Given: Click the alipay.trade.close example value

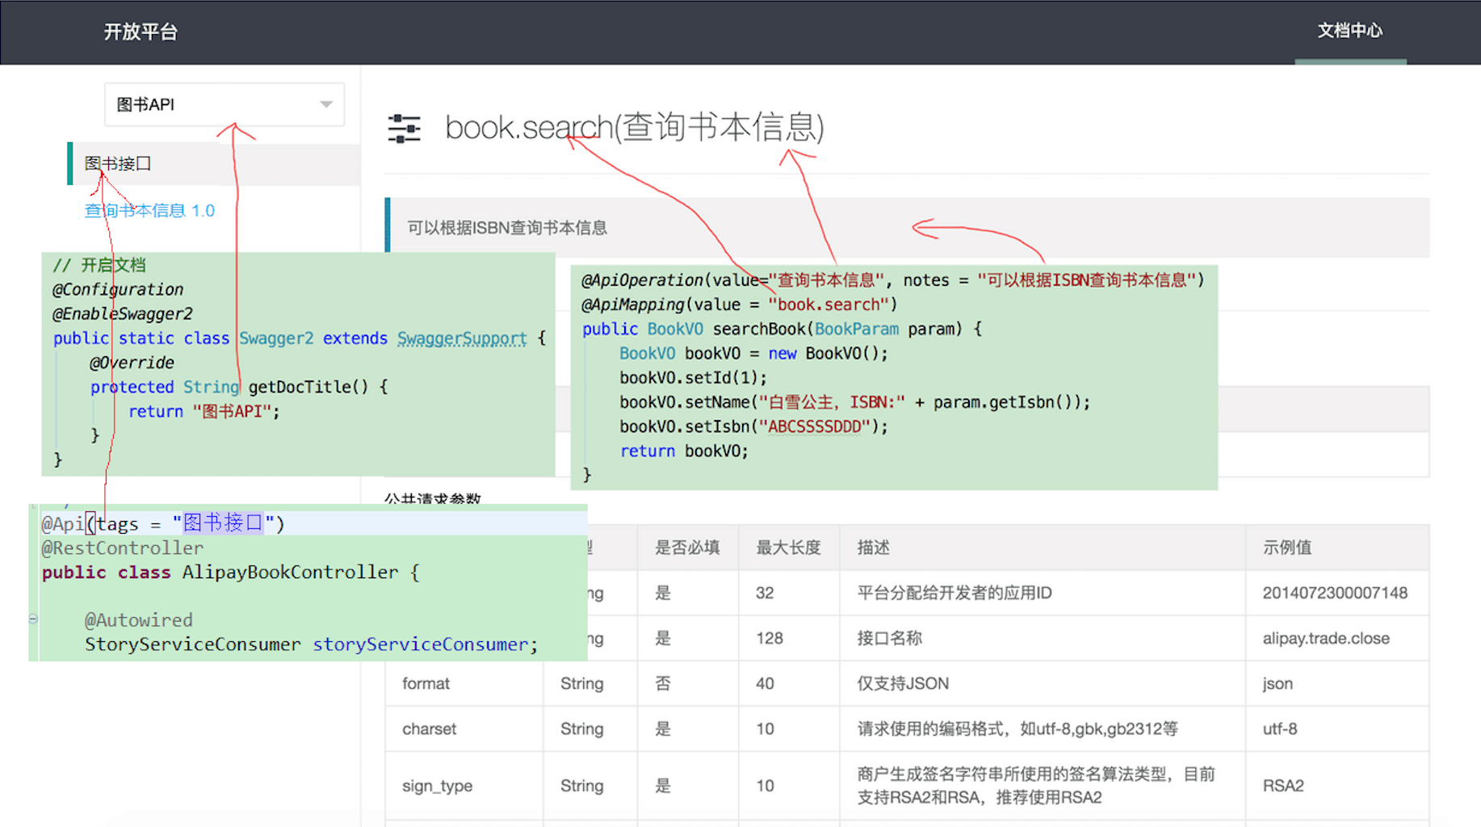Looking at the screenshot, I should coord(1325,639).
